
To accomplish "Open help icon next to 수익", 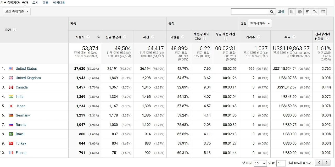I will pyautogui.click(x=294, y=37).
